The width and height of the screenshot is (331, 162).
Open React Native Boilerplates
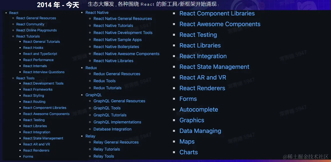point(116,47)
